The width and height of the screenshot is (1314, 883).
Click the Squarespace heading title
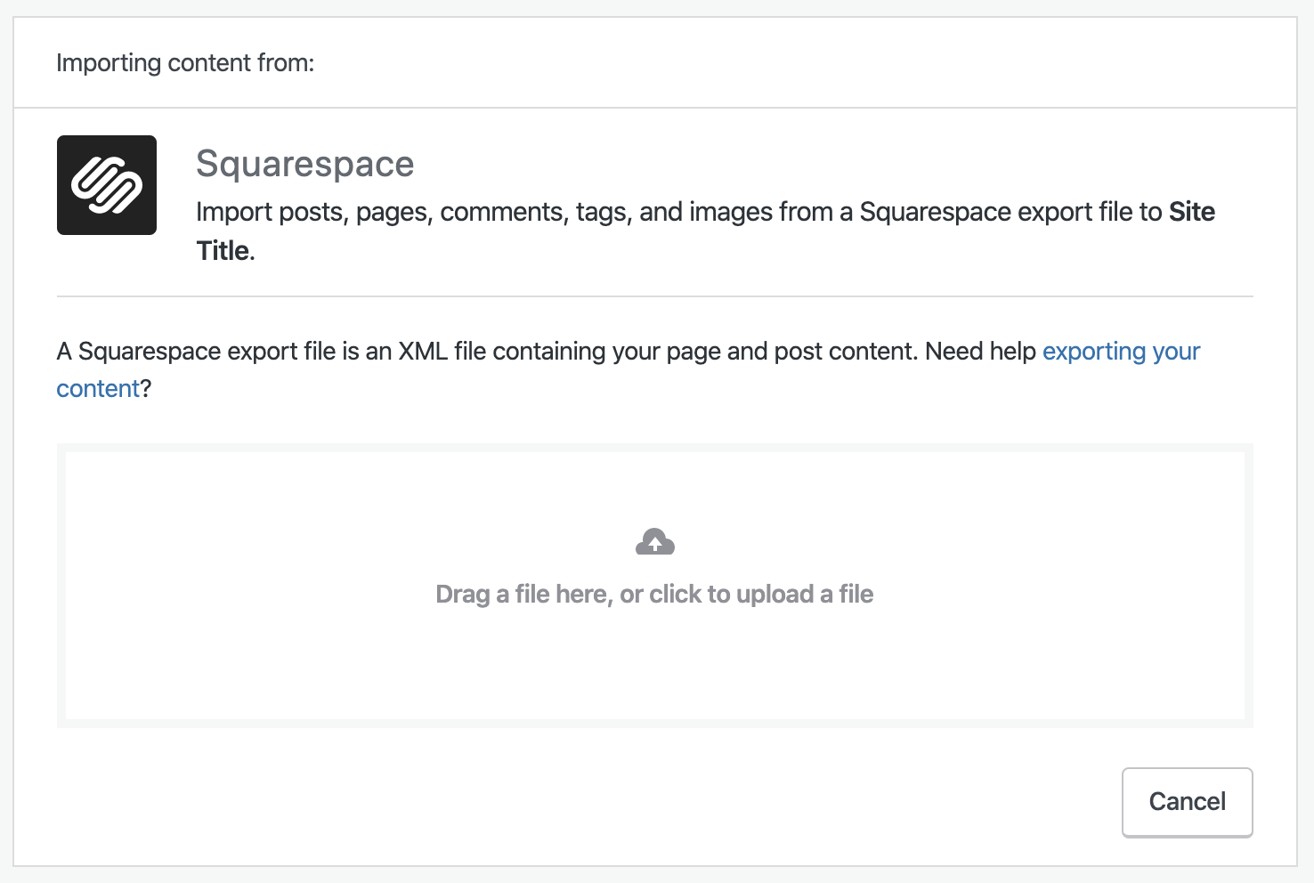coord(304,164)
